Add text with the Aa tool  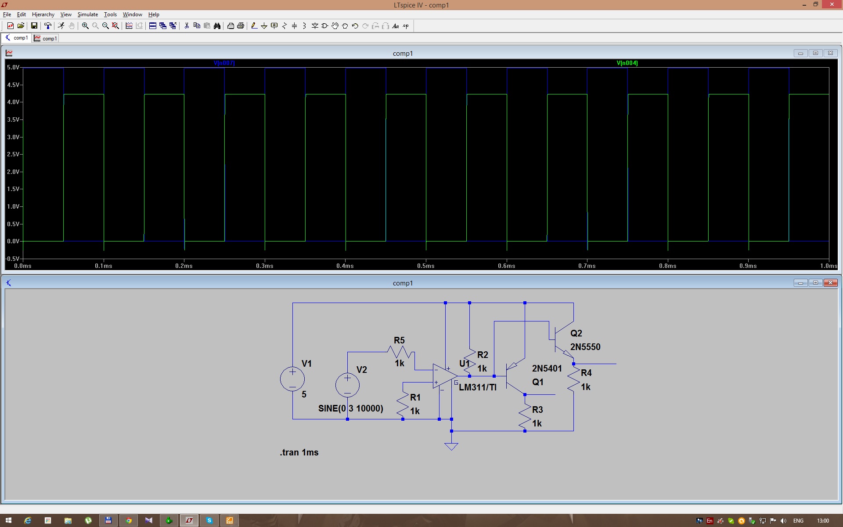(x=396, y=26)
